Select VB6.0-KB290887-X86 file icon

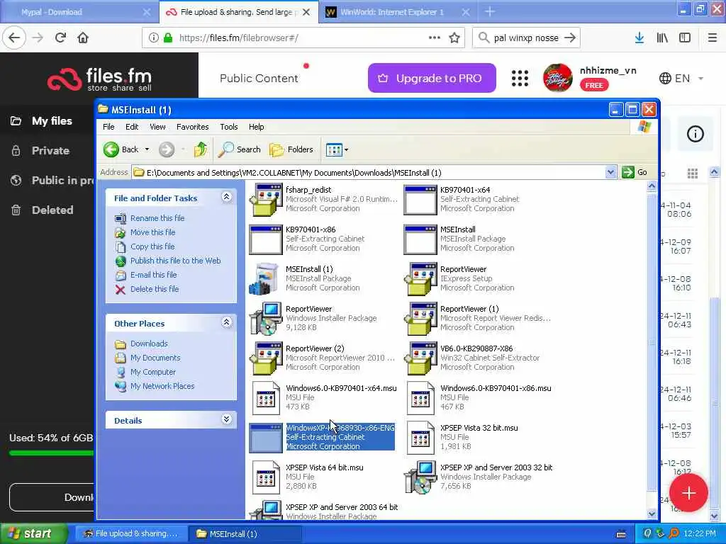pyautogui.click(x=420, y=358)
